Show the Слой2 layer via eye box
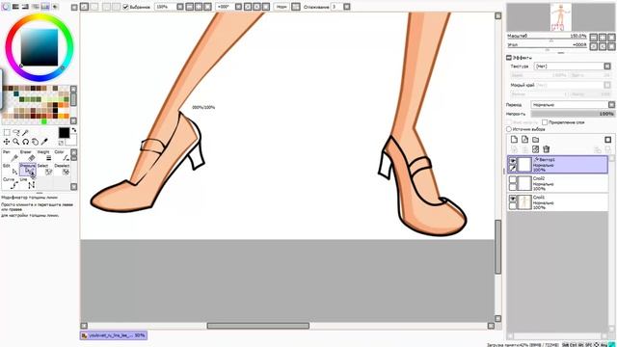617x347 pixels. coord(513,179)
